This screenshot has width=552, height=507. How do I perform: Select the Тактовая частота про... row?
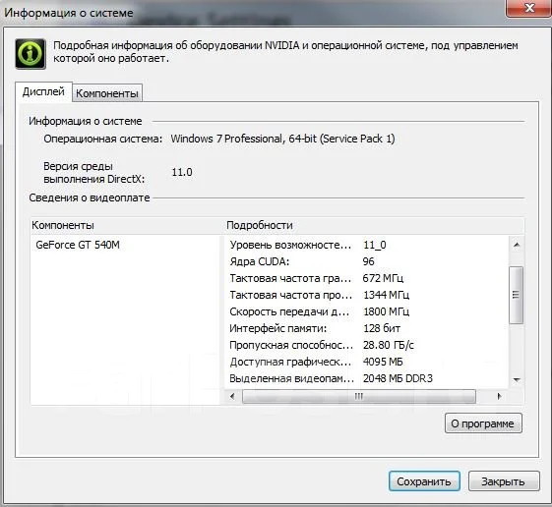coord(366,295)
